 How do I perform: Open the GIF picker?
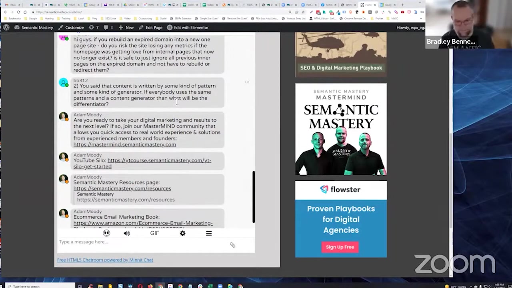(x=154, y=233)
